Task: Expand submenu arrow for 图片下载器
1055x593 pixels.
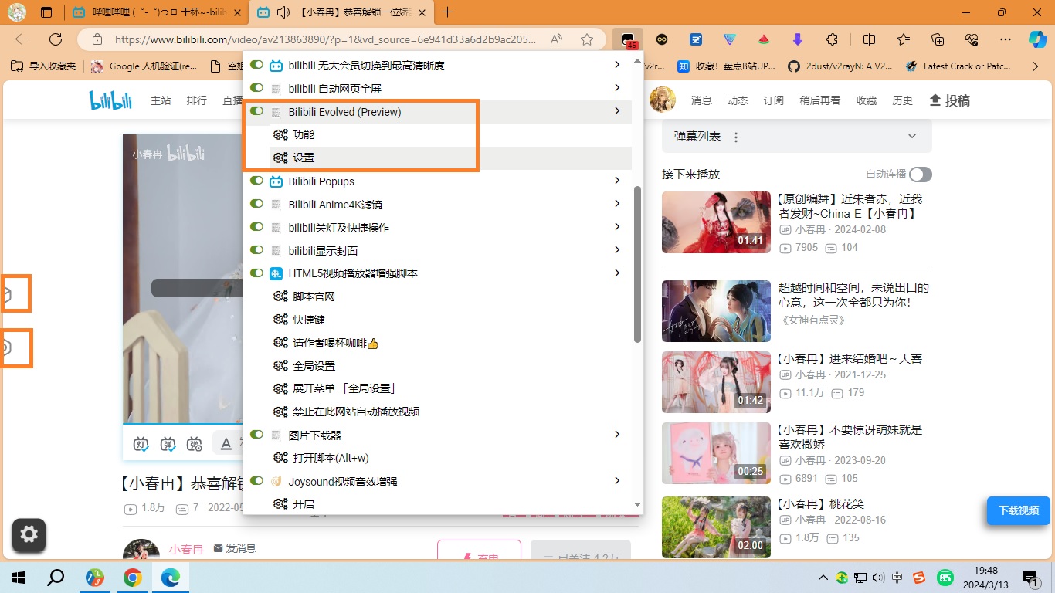Action: 617,435
